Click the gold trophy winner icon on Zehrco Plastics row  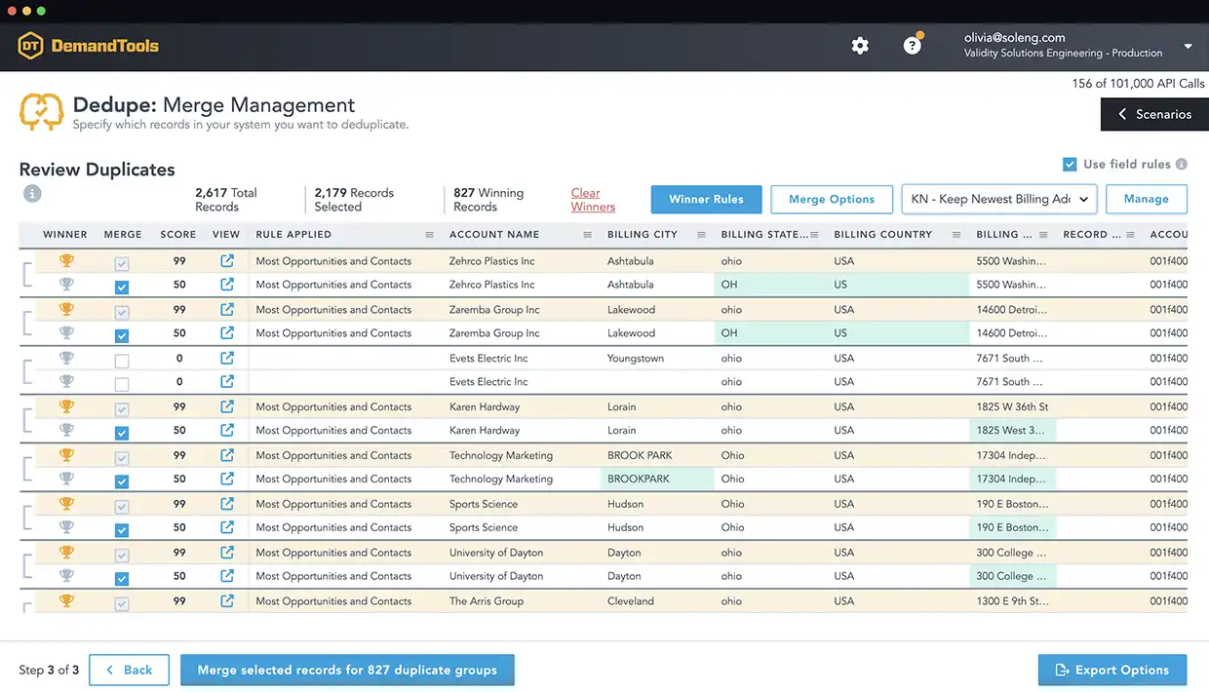(66, 260)
